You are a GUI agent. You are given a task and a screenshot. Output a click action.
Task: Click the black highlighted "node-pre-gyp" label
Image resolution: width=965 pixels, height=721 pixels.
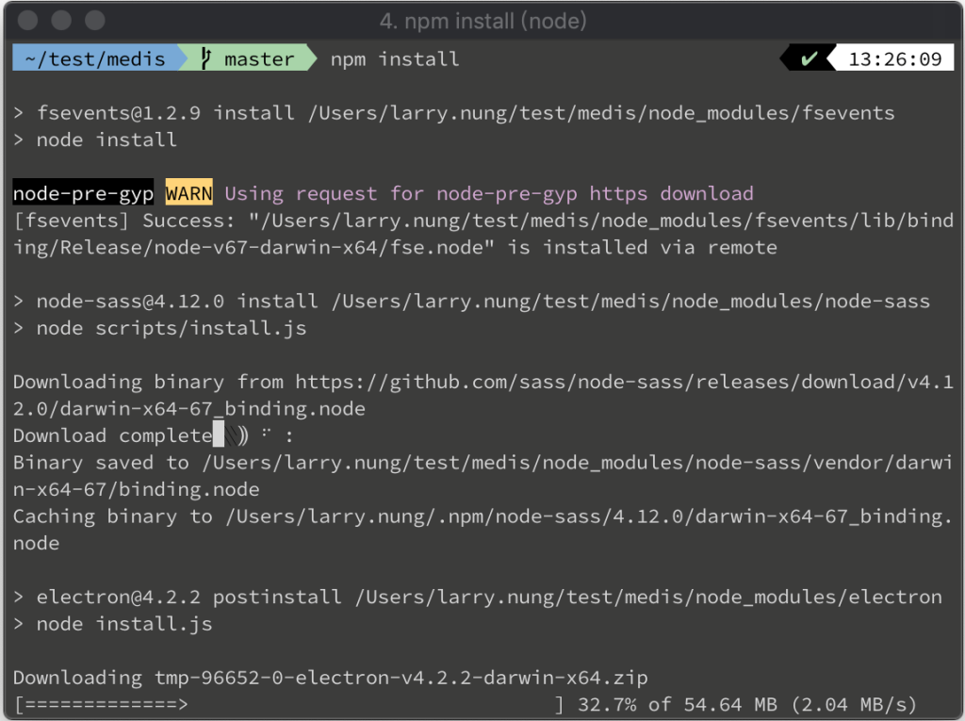83,193
